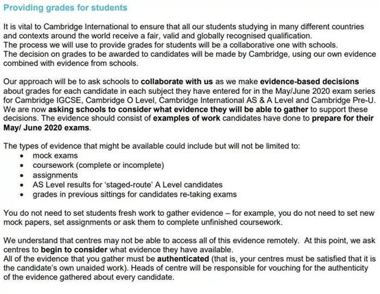Screen dimensions: 380x294
Task: Click the bold text 'examples of work'
Action: (187, 119)
